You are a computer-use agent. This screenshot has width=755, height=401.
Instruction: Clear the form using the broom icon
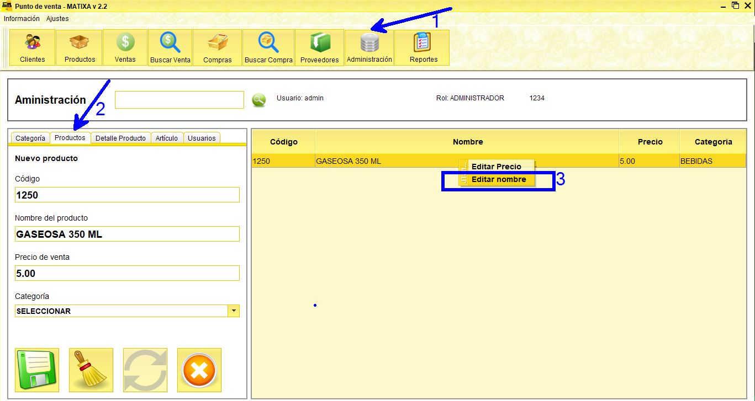point(91,370)
